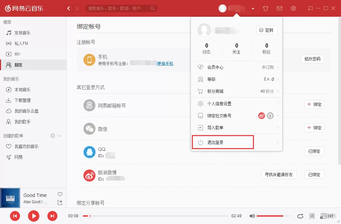View 动态 count in profile popup
The image size is (341, 224).
(207, 48)
